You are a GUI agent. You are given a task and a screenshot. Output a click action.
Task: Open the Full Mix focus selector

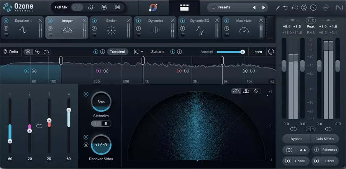[61, 7]
